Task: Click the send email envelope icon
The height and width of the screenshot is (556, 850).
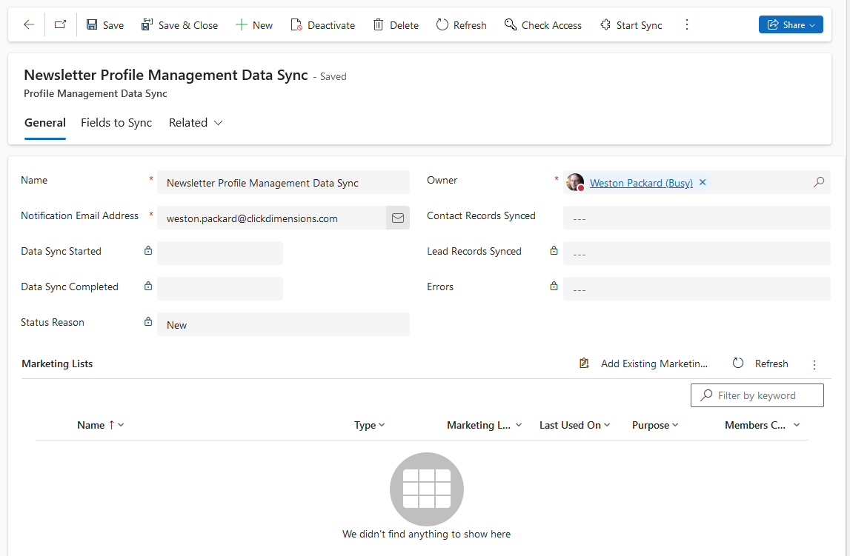Action: click(398, 218)
